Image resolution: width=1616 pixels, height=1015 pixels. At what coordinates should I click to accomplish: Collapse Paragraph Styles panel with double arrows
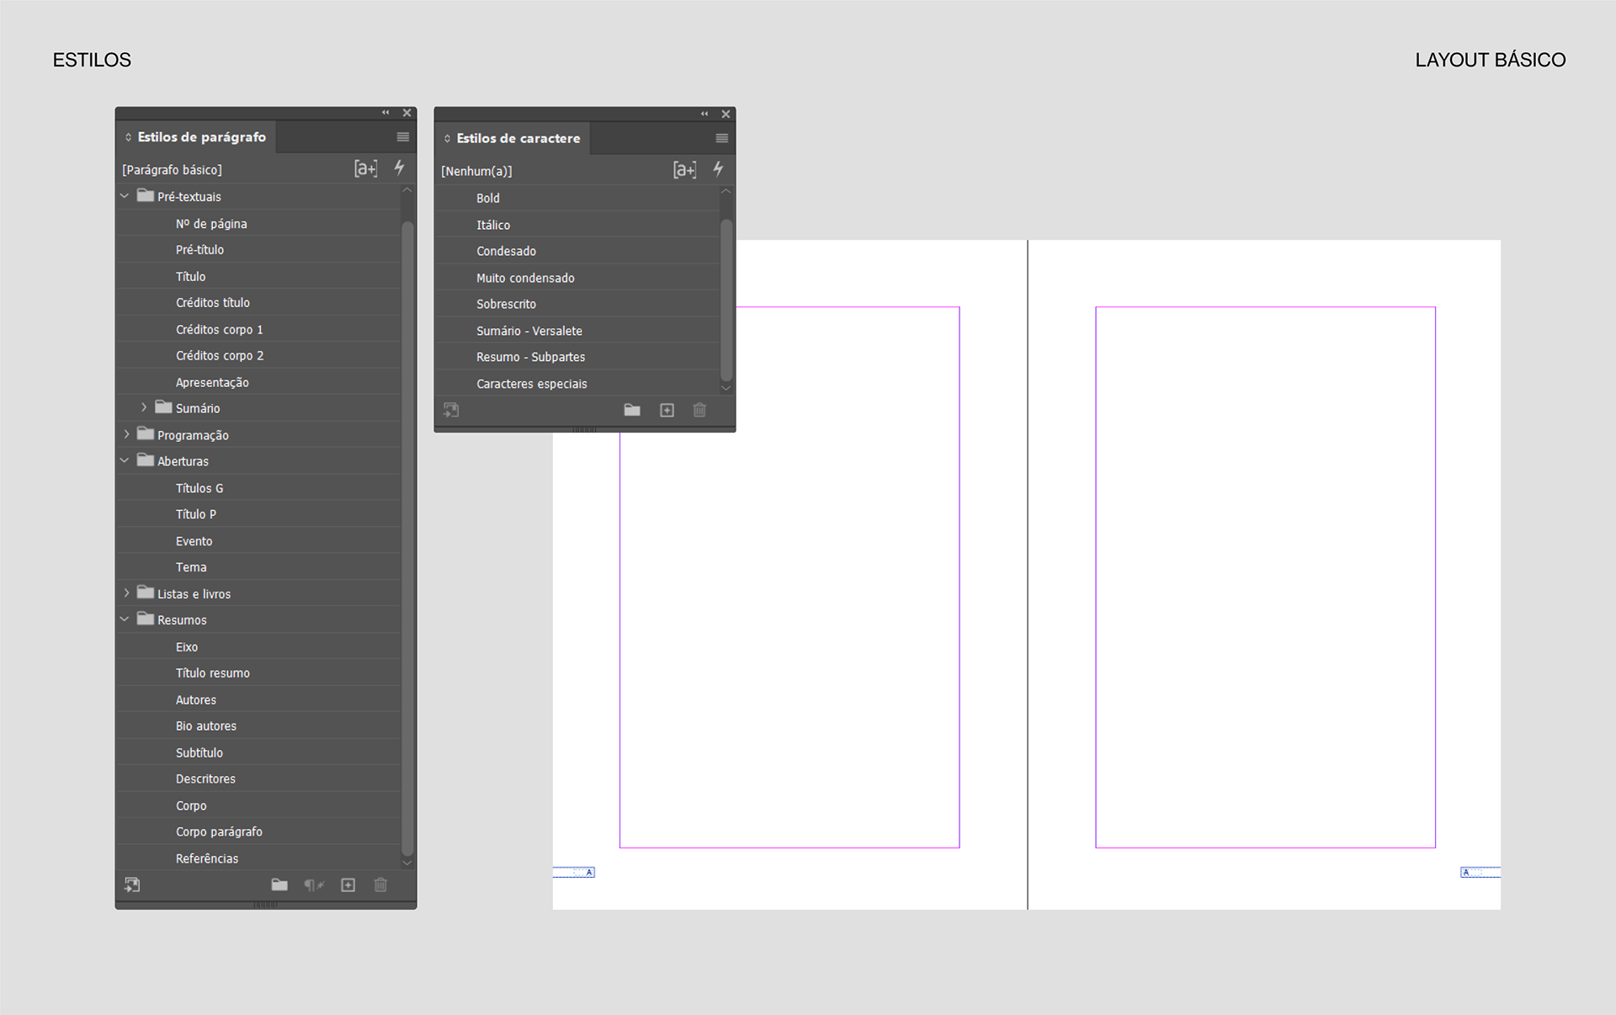click(385, 113)
